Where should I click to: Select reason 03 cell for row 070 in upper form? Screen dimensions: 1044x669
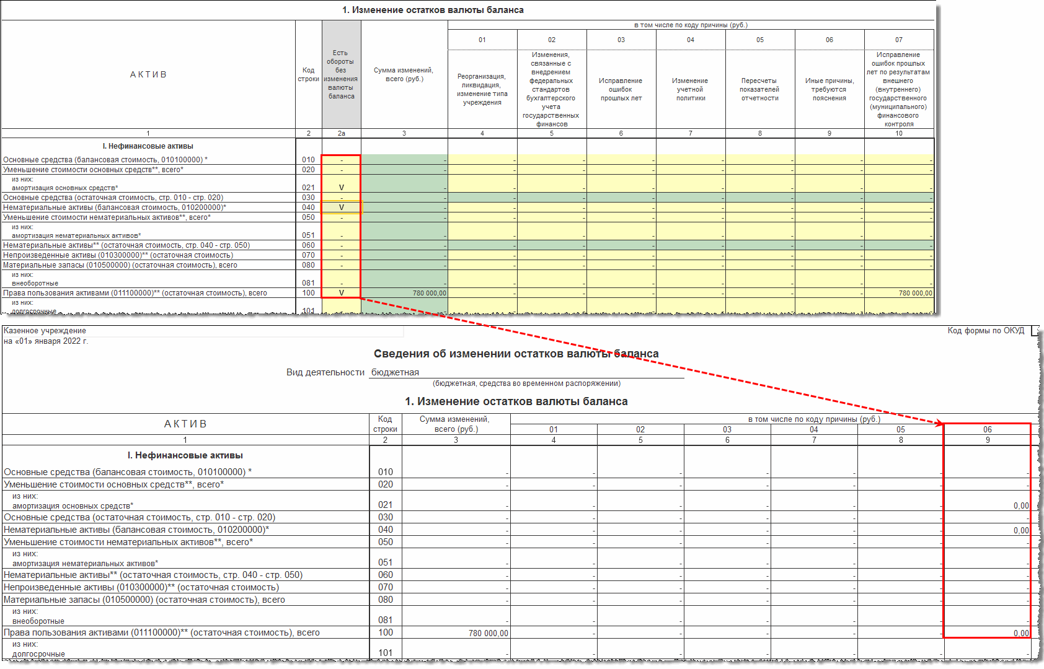621,255
